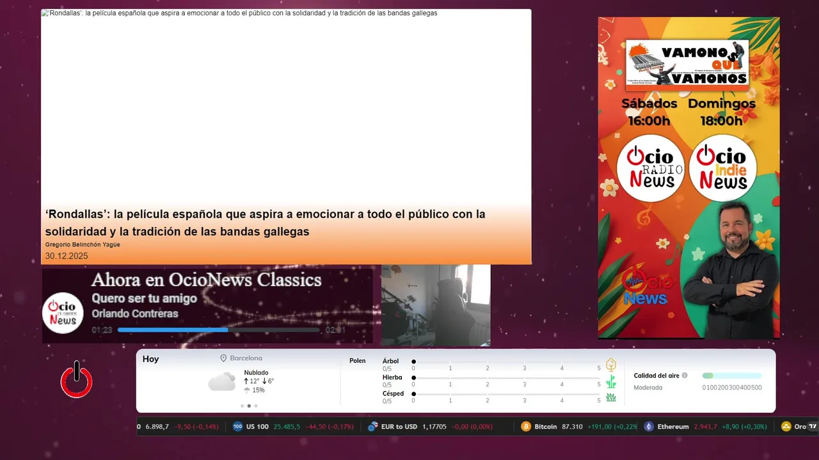Click the Ethereum ticker label

tap(673, 427)
